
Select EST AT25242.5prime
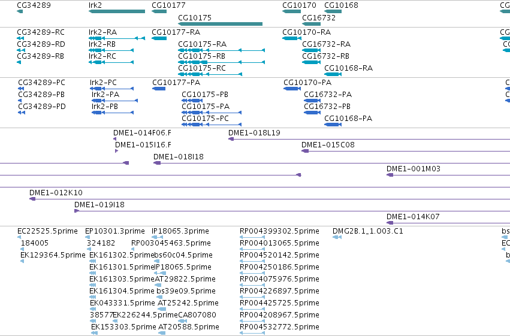188,303
